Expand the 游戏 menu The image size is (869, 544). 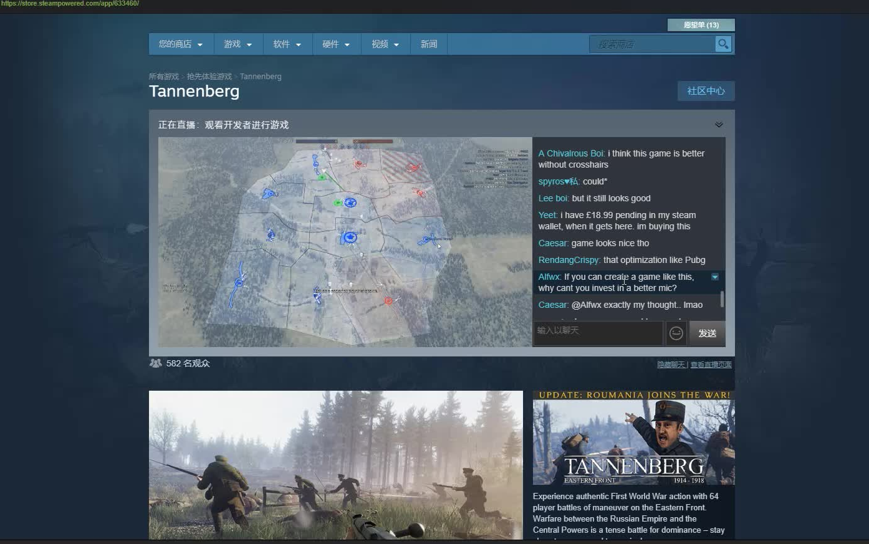(238, 44)
